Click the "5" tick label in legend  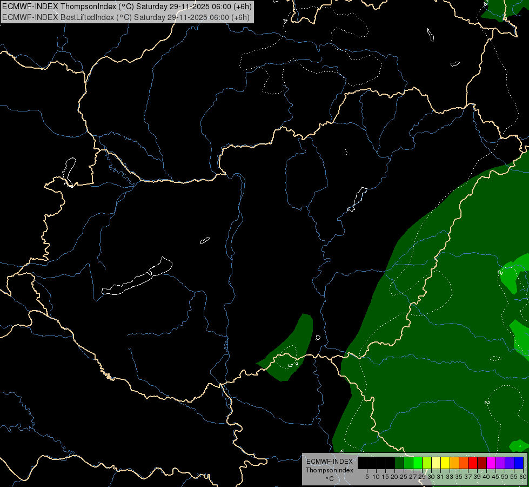pos(367,477)
